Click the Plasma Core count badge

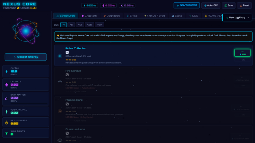click(67, 104)
